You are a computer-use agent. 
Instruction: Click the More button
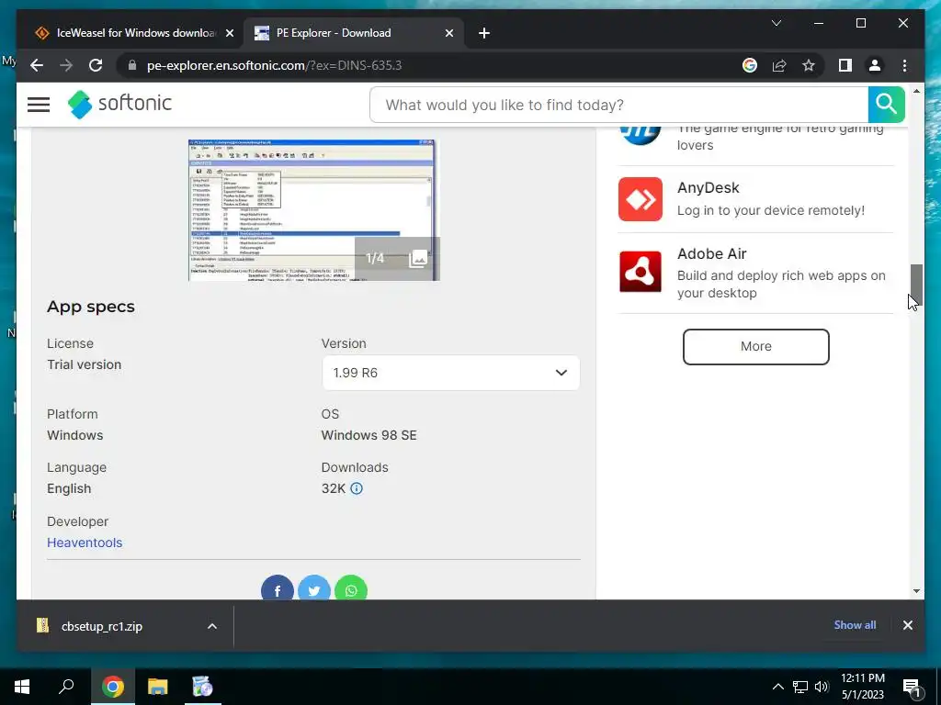[755, 346]
